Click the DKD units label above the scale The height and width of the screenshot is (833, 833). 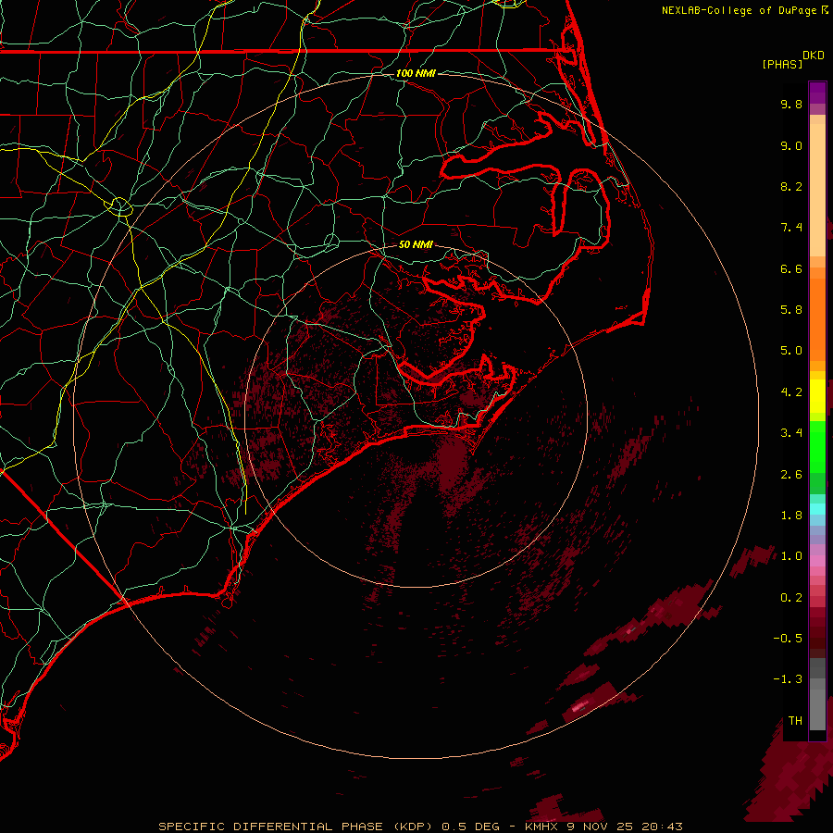pos(814,56)
